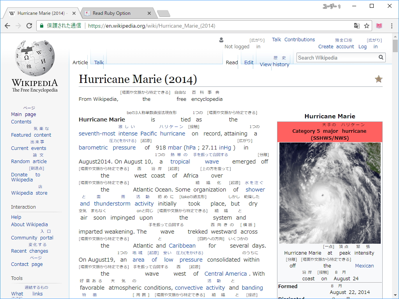Click the Search Wikipedia input field

(x=337, y=58)
